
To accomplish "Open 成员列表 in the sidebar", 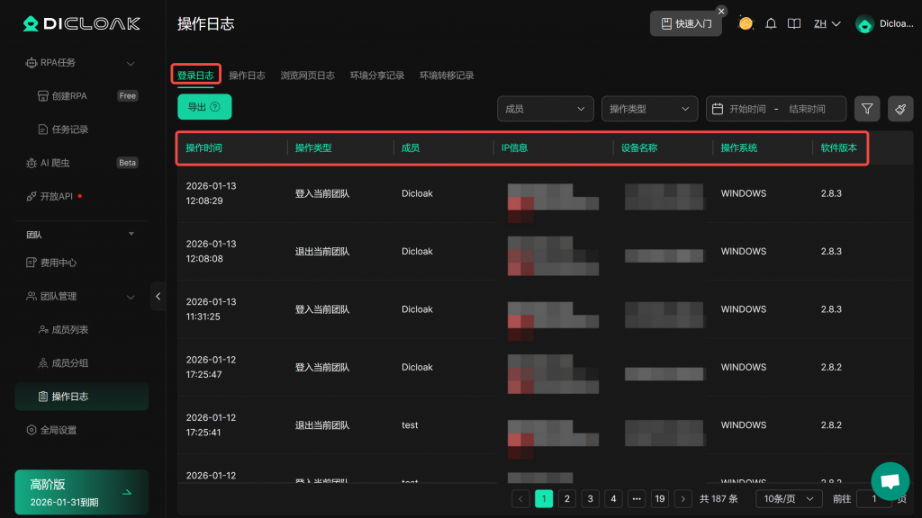I will 70,330.
